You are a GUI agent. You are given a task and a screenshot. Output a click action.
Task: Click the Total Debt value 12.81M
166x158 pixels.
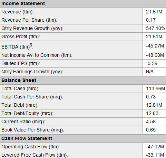click(x=154, y=105)
